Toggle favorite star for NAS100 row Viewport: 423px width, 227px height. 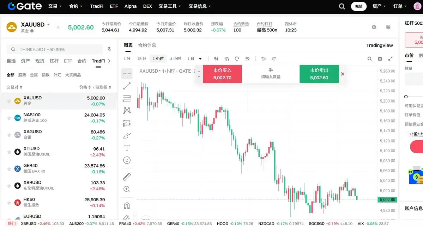tap(9, 118)
